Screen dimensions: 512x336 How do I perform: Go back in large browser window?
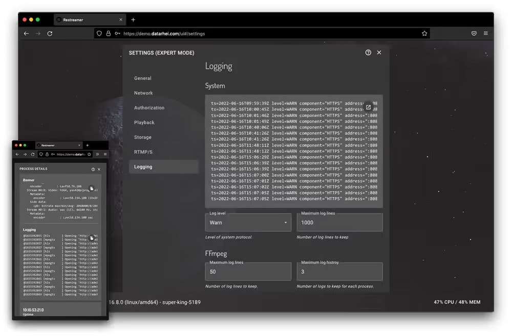pyautogui.click(x=27, y=34)
